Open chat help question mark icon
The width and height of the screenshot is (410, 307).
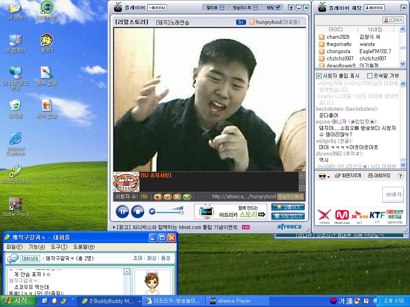coord(400,176)
